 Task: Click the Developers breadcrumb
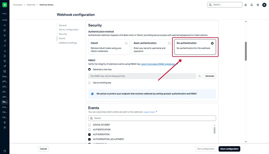click(18, 5)
